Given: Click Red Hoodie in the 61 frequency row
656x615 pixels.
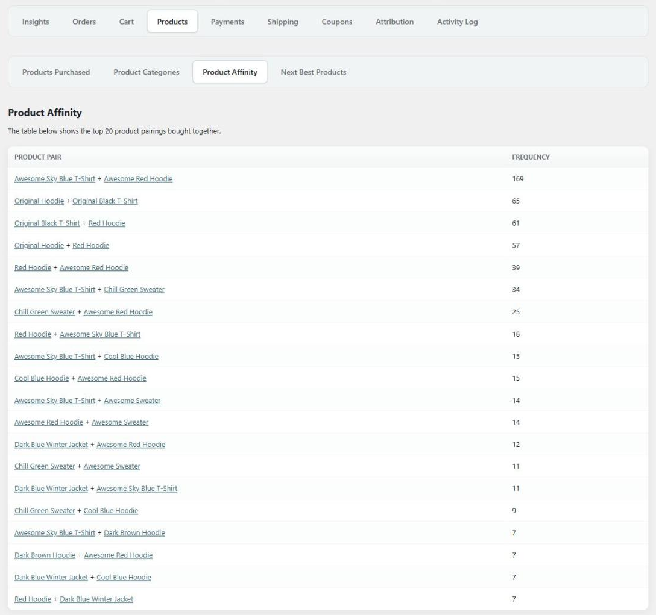Looking at the screenshot, I should [107, 223].
